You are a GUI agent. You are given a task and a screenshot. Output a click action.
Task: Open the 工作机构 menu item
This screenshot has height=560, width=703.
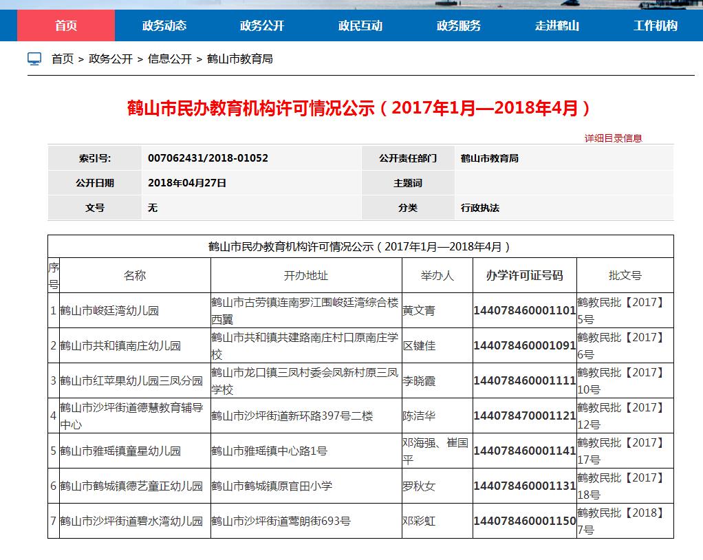coord(655,26)
